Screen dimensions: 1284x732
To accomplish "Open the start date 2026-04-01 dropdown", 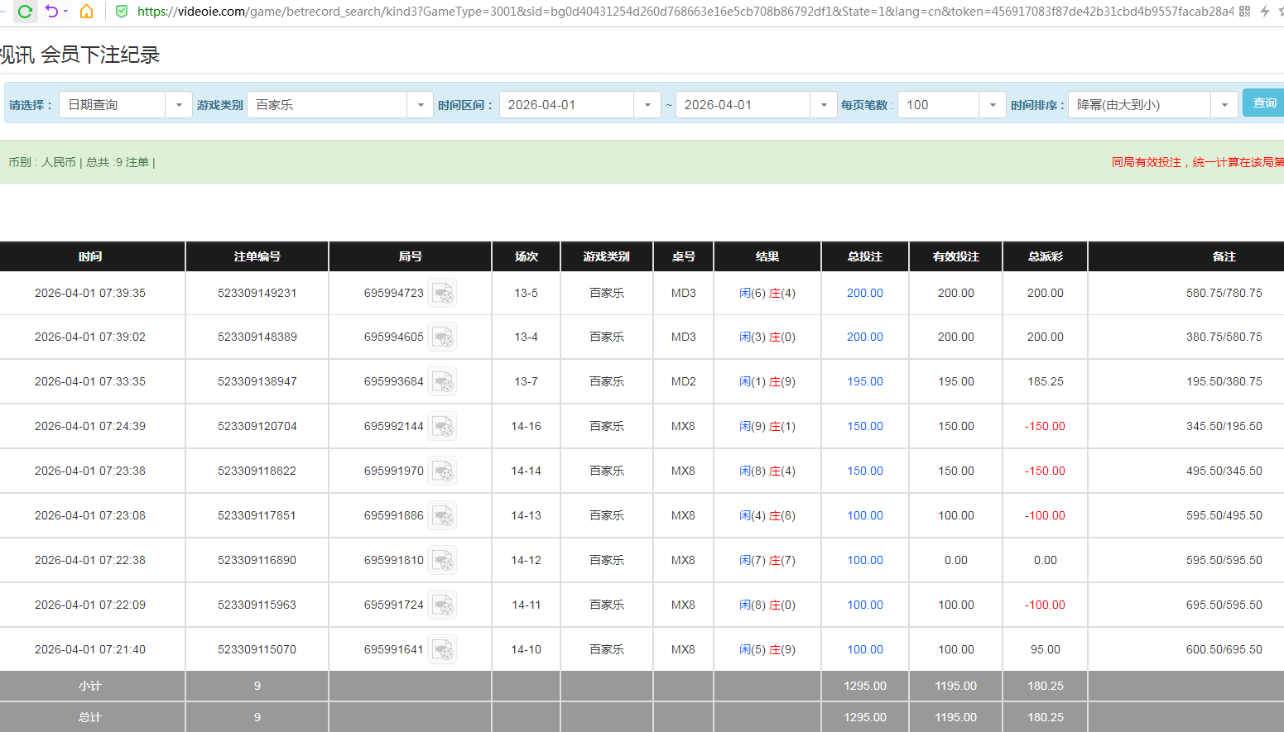I will [647, 105].
